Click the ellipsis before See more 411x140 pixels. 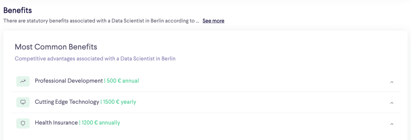coord(198,21)
